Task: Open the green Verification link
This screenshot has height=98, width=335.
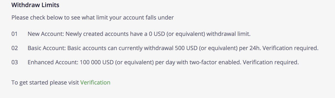Action: click(95, 83)
